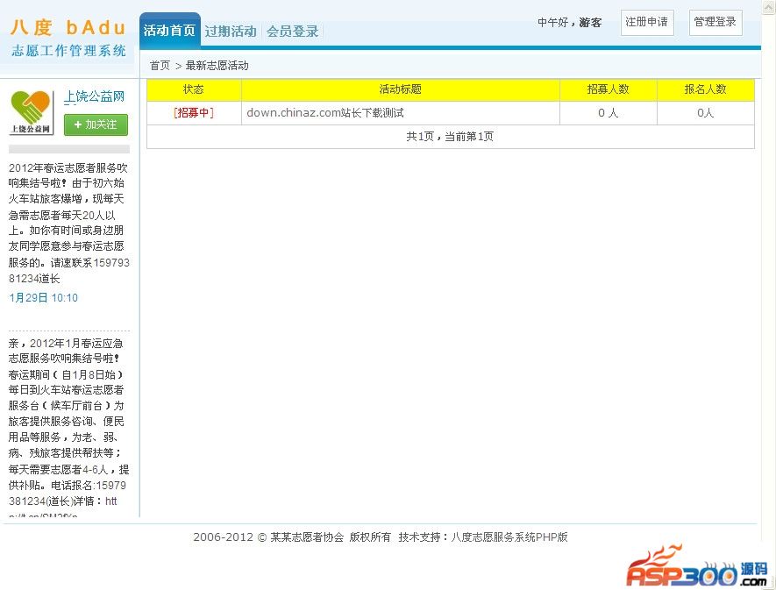
Task: Click 最新志愿活动 in the breadcrumb
Action: 217,66
